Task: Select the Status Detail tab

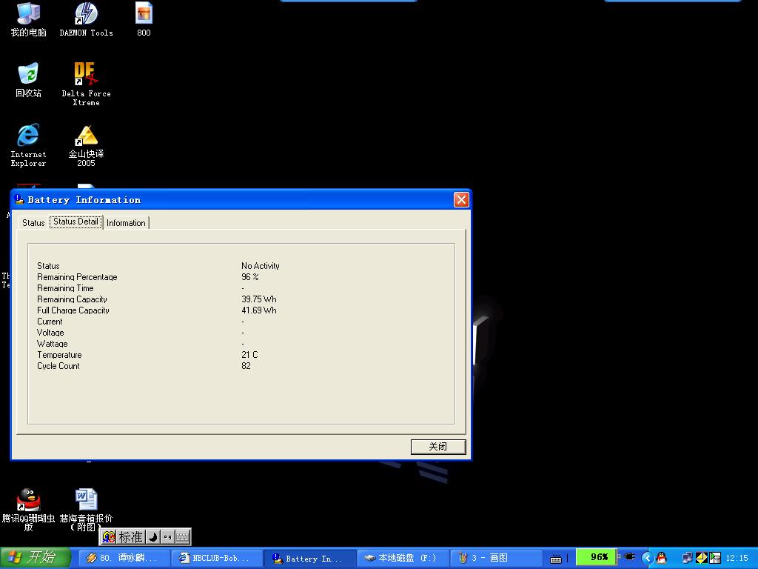Action: [x=76, y=222]
